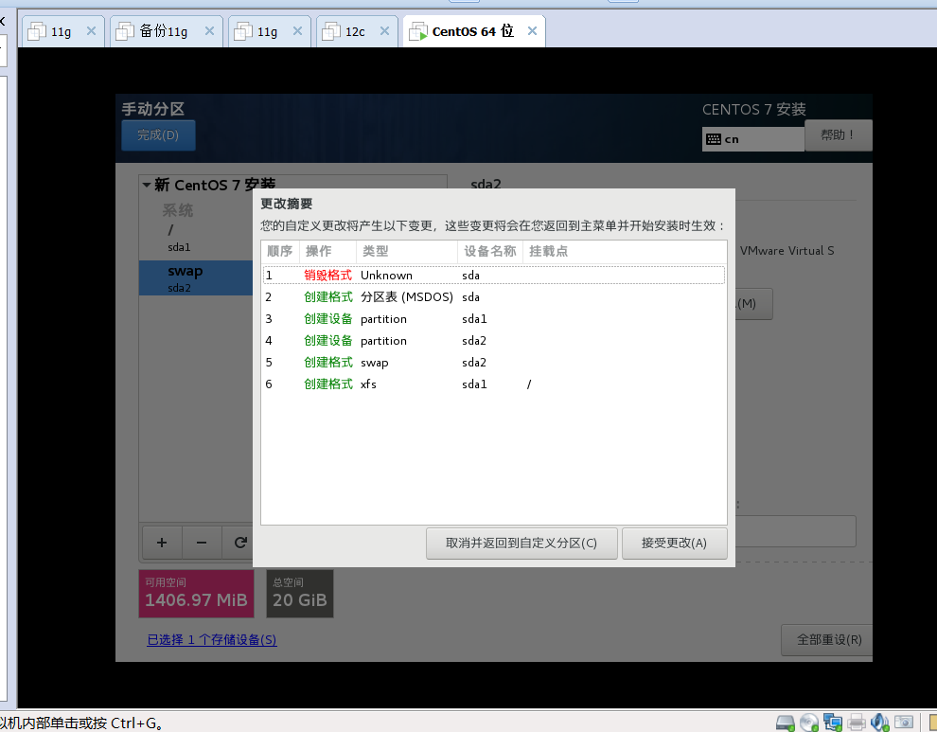Click the printer status icon
937x732 pixels.
tap(857, 723)
